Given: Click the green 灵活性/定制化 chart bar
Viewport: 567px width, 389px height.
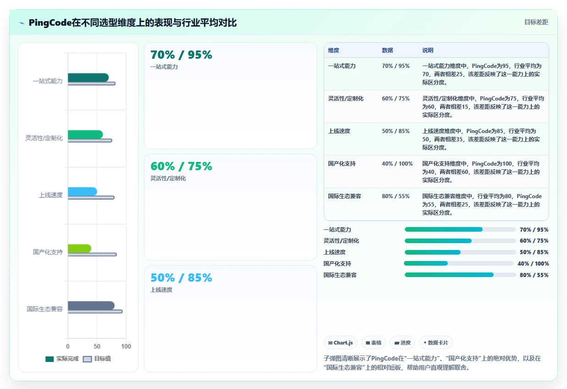Looking at the screenshot, I should coord(85,134).
